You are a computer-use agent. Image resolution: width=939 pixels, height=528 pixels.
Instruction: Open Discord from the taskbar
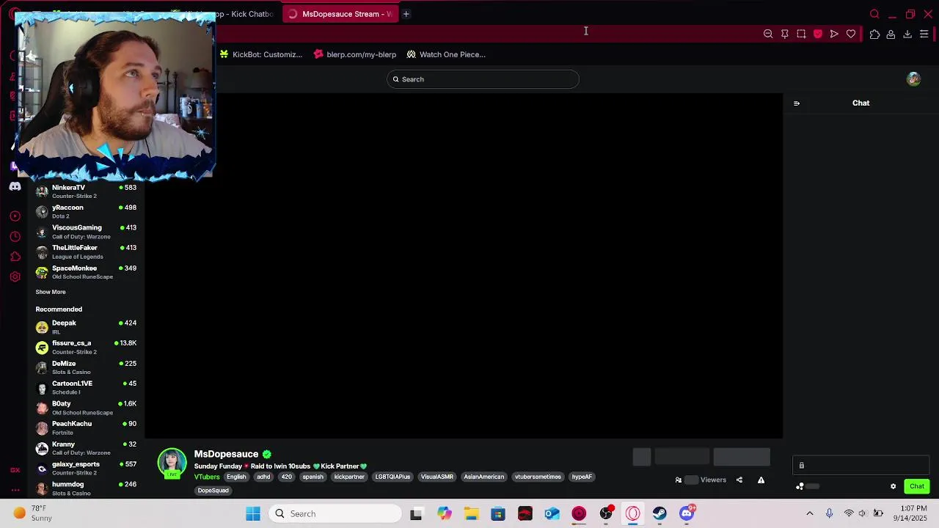pyautogui.click(x=687, y=514)
